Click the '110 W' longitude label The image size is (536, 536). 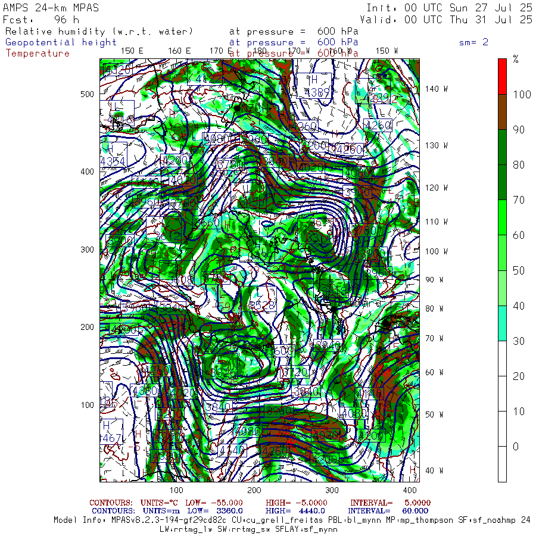click(x=436, y=222)
